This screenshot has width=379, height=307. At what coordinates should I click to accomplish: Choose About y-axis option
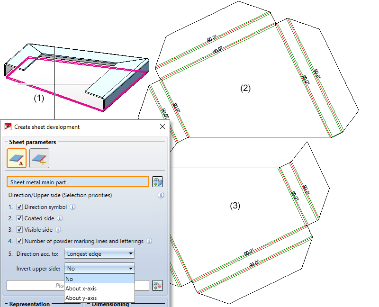pyautogui.click(x=99, y=298)
